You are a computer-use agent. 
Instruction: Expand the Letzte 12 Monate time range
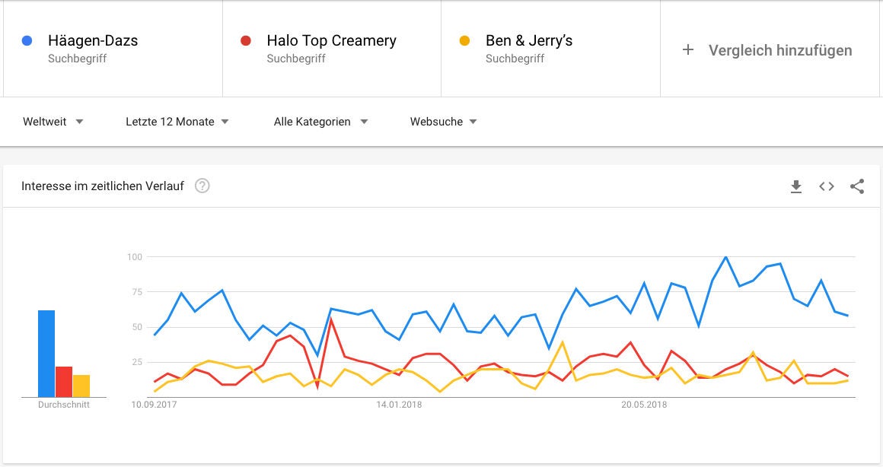tap(177, 122)
